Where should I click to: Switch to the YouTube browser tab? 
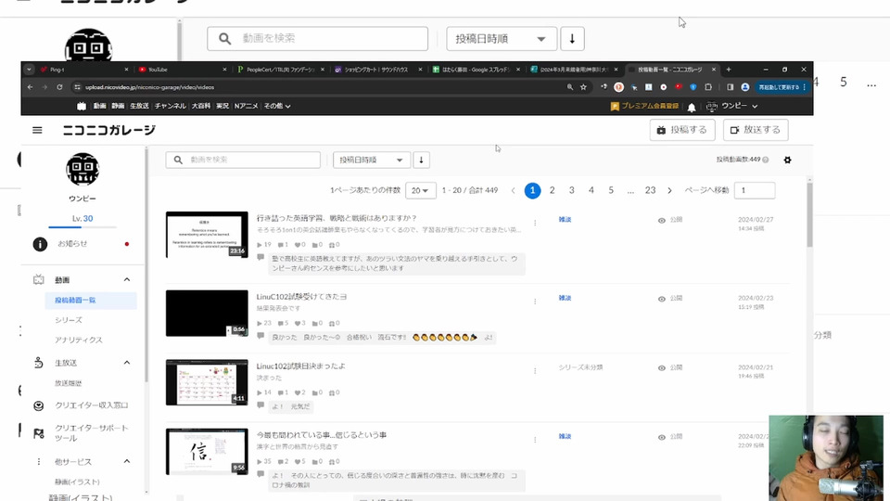(x=181, y=70)
